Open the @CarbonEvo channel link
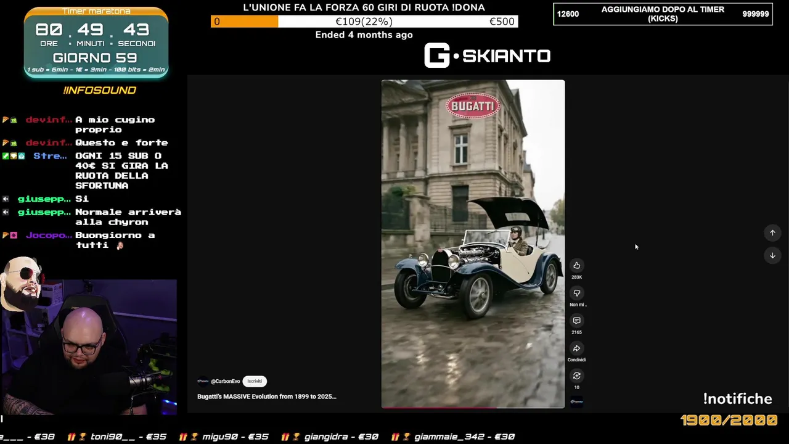The image size is (789, 444). pos(225,381)
